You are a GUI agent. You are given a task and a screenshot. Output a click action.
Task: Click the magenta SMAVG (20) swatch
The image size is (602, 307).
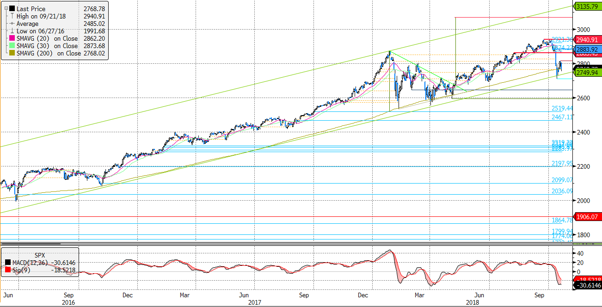pos(12,38)
